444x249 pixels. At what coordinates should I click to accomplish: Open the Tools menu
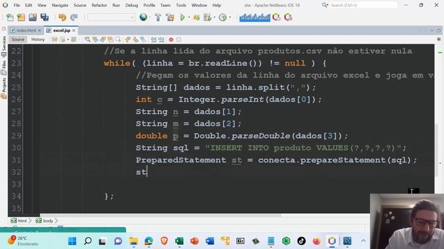tap(181, 5)
